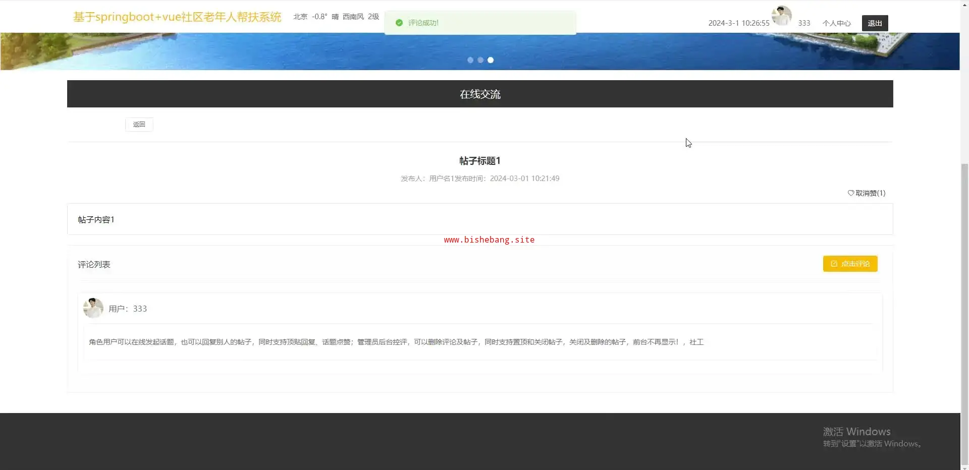Open the comment form with 点击评论
Image resolution: width=969 pixels, height=470 pixels.
tap(850, 264)
